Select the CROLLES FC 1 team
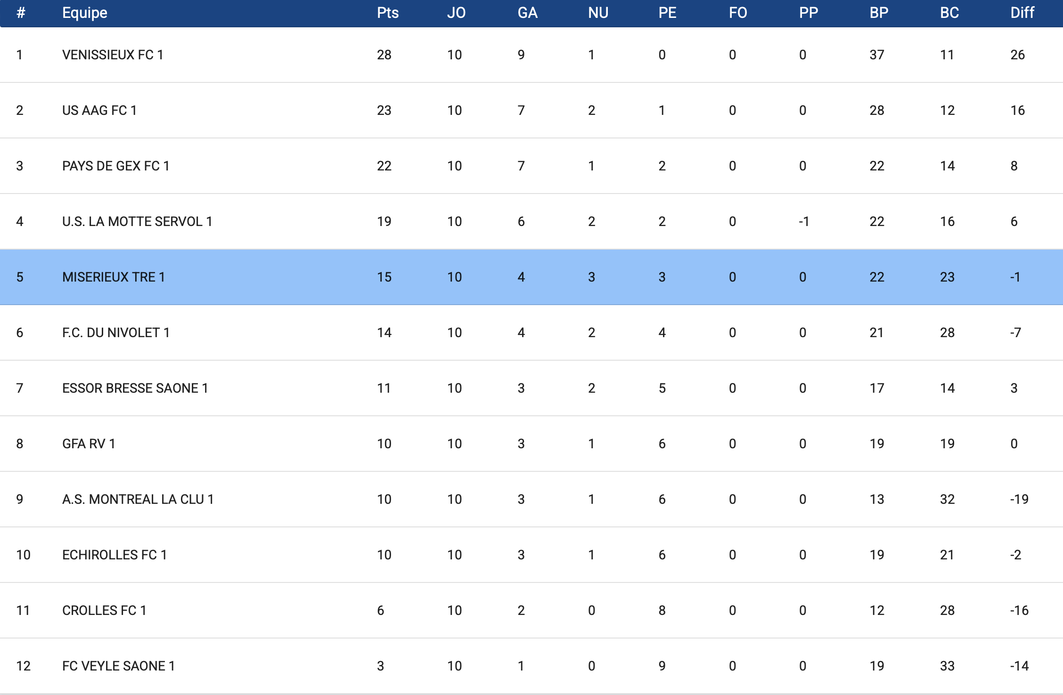 pyautogui.click(x=104, y=611)
